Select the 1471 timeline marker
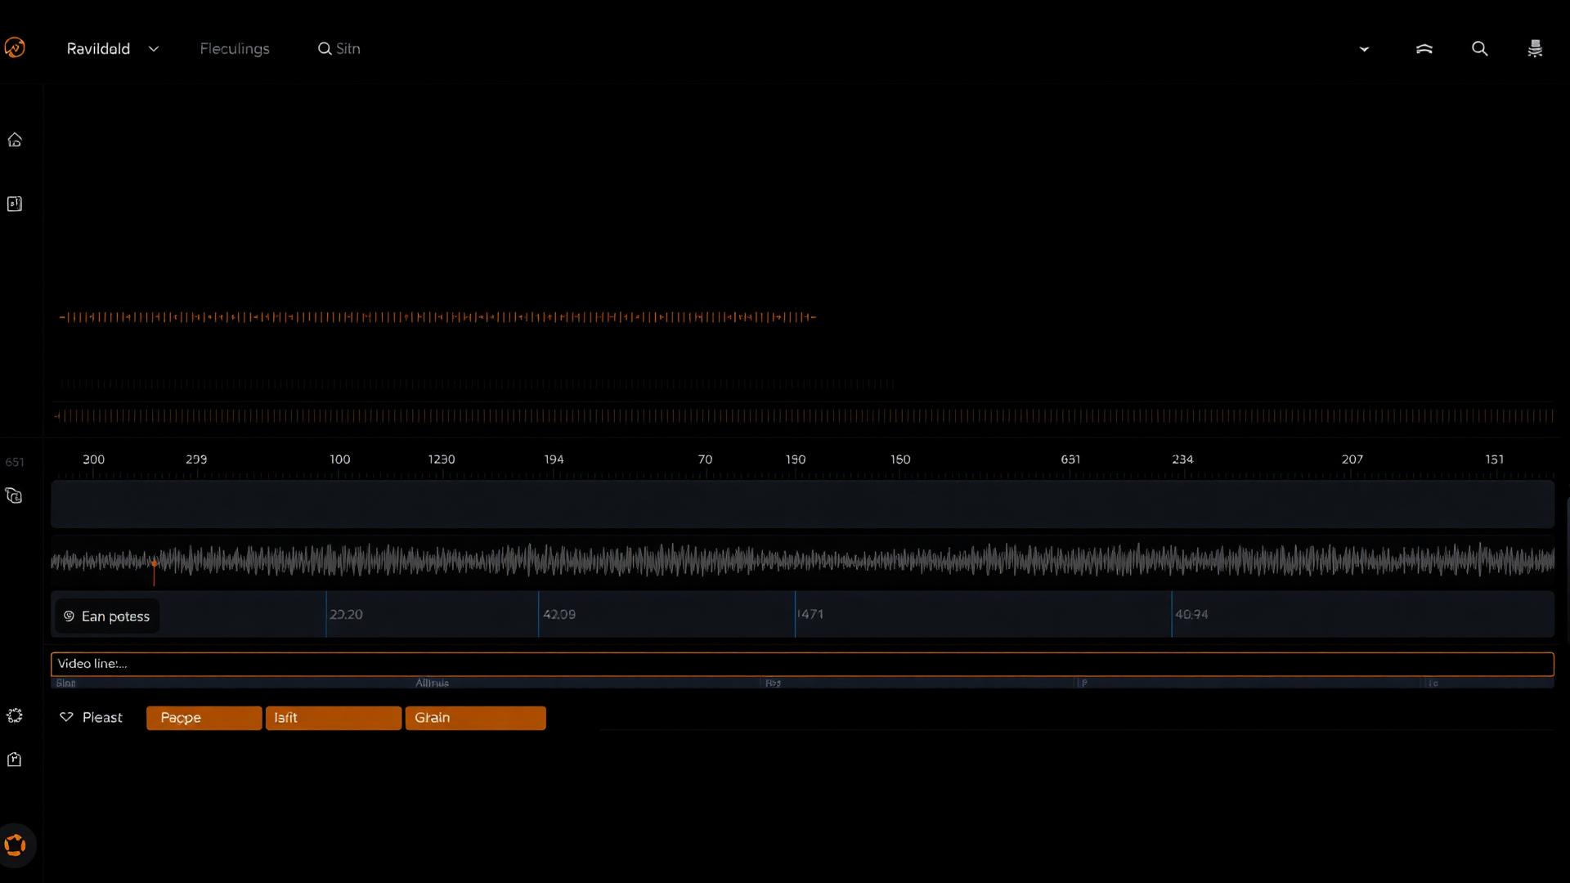Image resolution: width=1570 pixels, height=883 pixels. tap(810, 614)
